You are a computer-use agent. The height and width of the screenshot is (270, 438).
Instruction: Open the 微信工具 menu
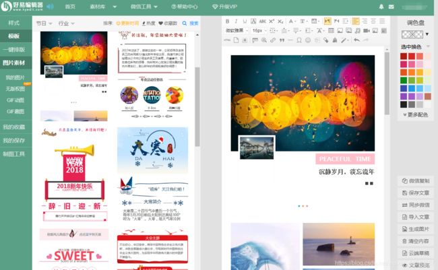[144, 7]
